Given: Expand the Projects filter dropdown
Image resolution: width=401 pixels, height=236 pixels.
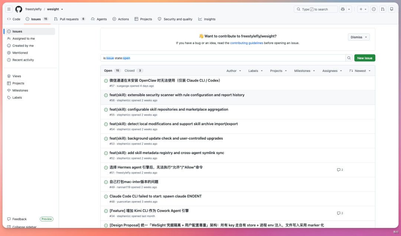Looking at the screenshot, I should click(278, 71).
